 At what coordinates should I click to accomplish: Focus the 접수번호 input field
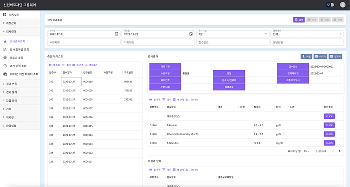point(233,42)
